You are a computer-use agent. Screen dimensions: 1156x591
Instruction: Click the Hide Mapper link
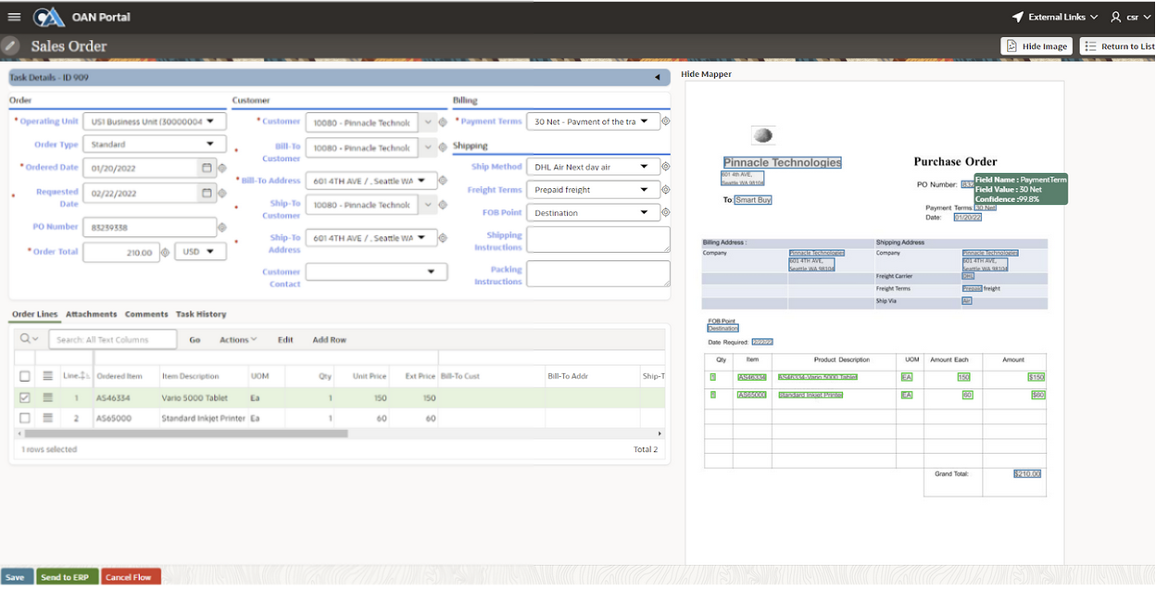coord(706,74)
